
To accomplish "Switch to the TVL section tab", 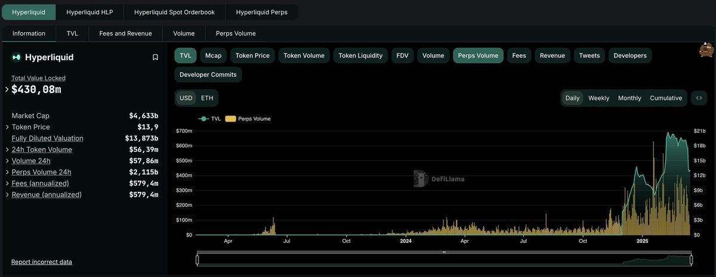I will (x=72, y=33).
